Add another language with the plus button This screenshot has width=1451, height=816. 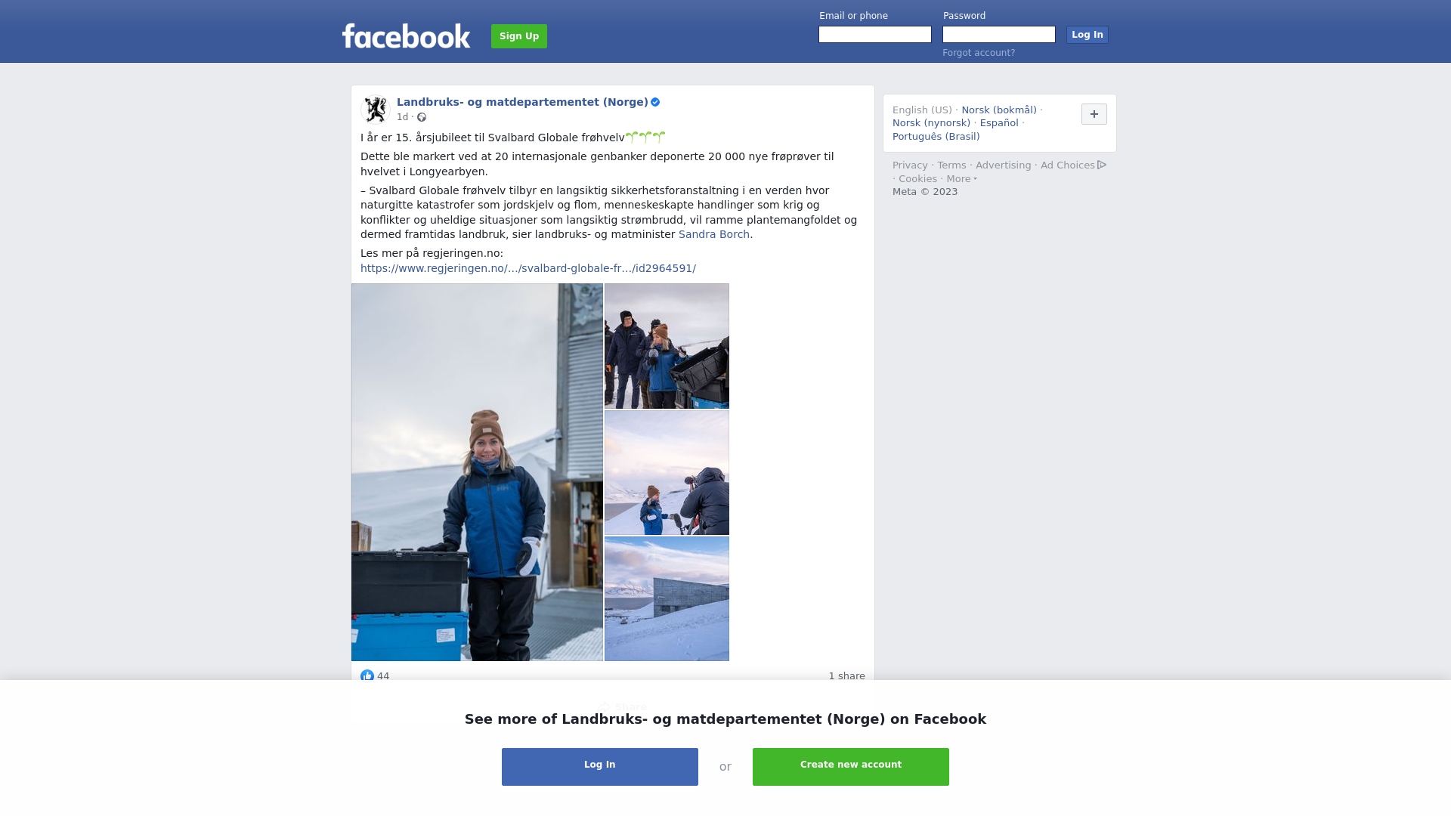pos(1094,114)
